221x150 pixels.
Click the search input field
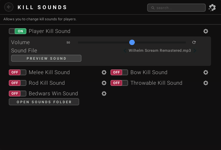(x=176, y=8)
